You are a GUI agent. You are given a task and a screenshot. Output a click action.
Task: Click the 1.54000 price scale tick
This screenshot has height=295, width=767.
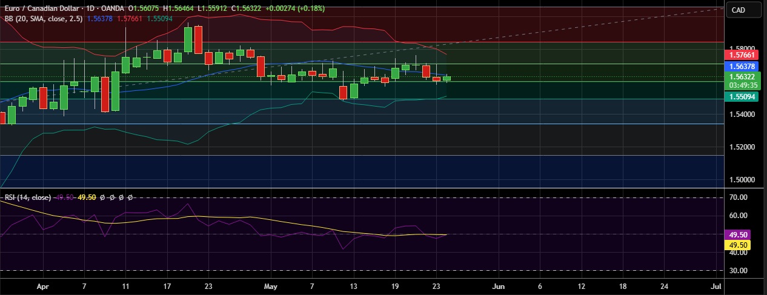pyautogui.click(x=741, y=114)
